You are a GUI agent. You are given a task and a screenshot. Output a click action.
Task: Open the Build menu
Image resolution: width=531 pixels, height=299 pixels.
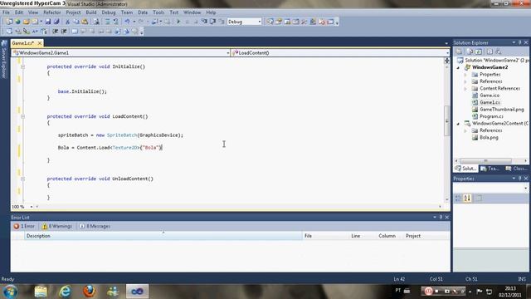point(90,12)
